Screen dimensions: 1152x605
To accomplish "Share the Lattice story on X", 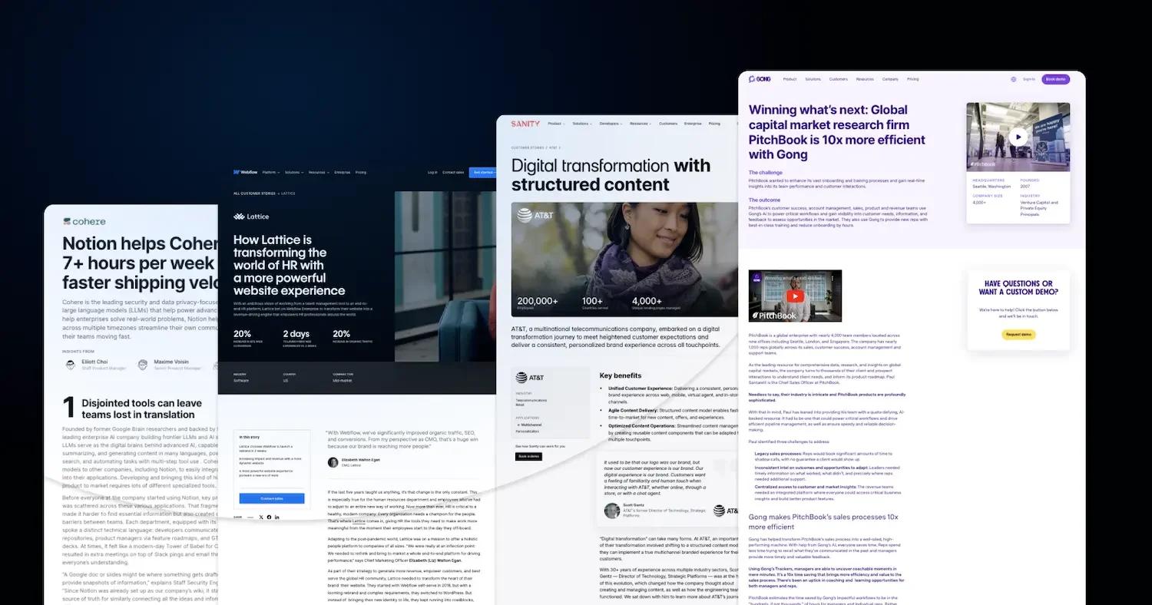I will coord(261,517).
